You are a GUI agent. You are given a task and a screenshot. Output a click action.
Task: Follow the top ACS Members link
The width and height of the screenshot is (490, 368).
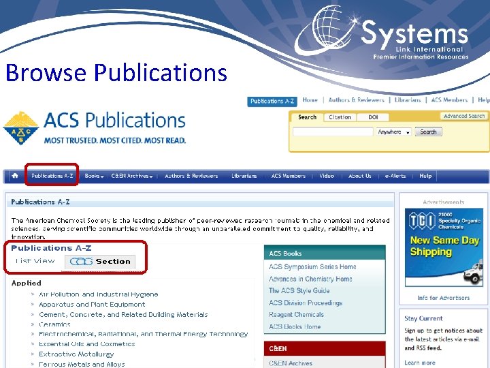coord(449,100)
